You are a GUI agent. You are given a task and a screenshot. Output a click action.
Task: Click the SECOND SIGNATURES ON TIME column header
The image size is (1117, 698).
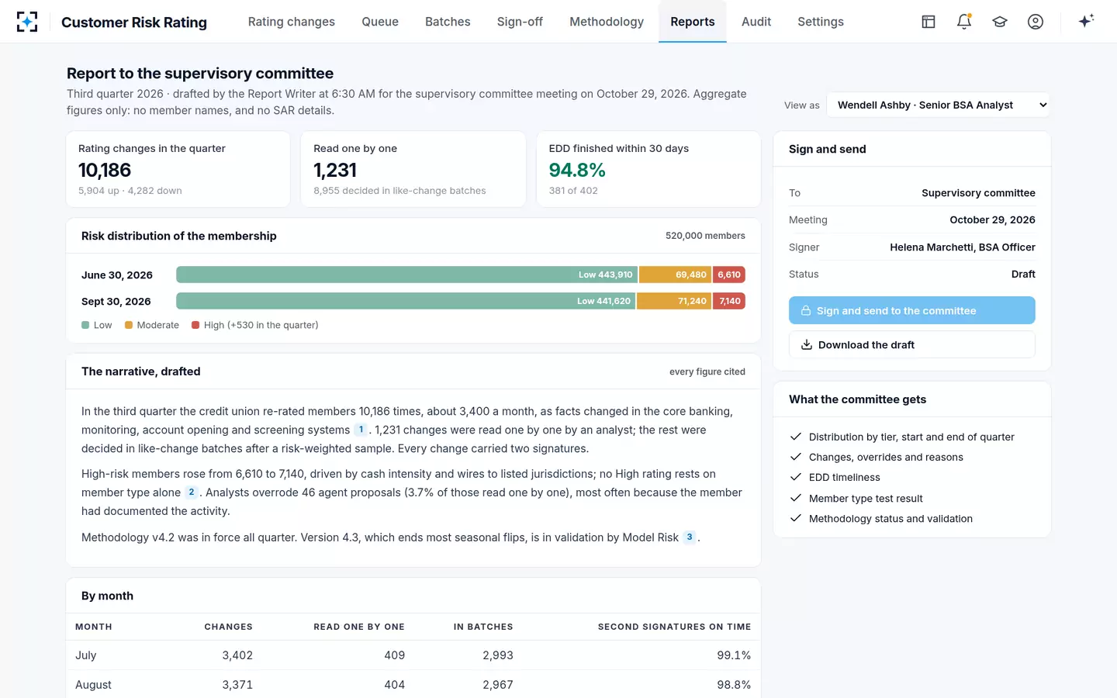674,627
